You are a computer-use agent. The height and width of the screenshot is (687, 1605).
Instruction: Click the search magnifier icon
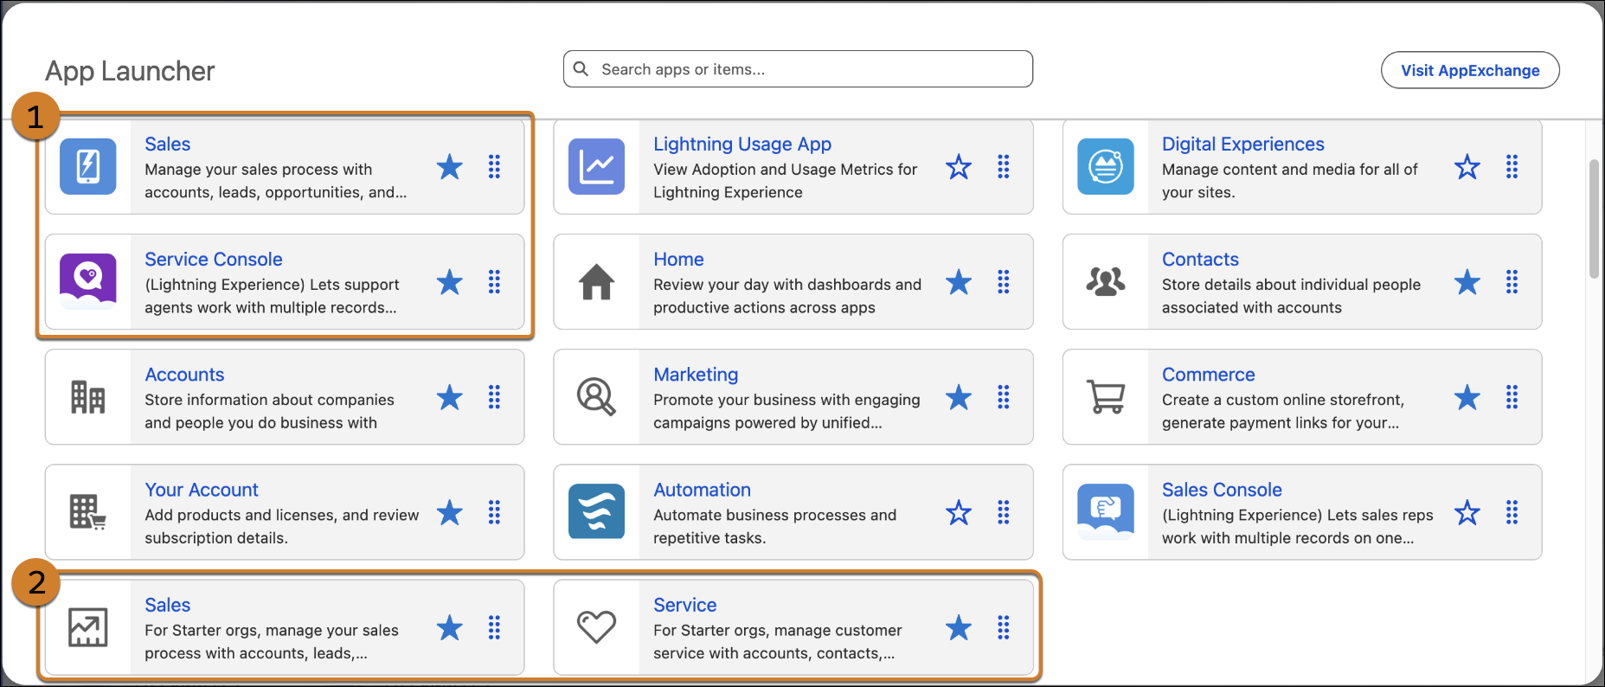(x=581, y=69)
